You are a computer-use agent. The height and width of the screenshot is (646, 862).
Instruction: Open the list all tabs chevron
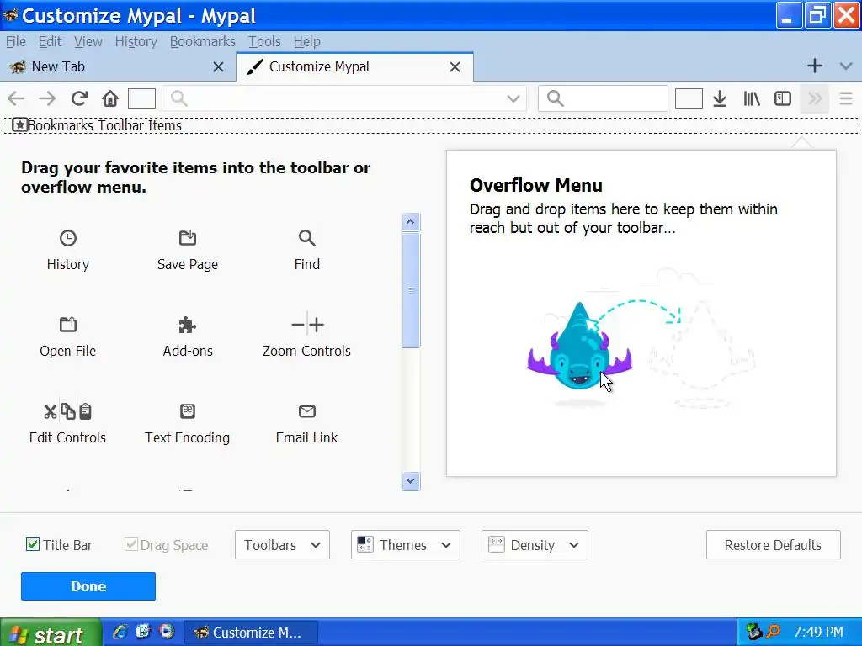click(846, 66)
